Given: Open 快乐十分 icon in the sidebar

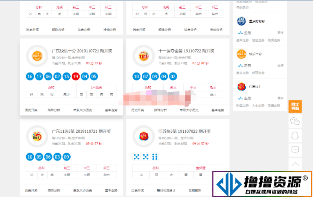Looking at the screenshot, I should pos(241,54).
